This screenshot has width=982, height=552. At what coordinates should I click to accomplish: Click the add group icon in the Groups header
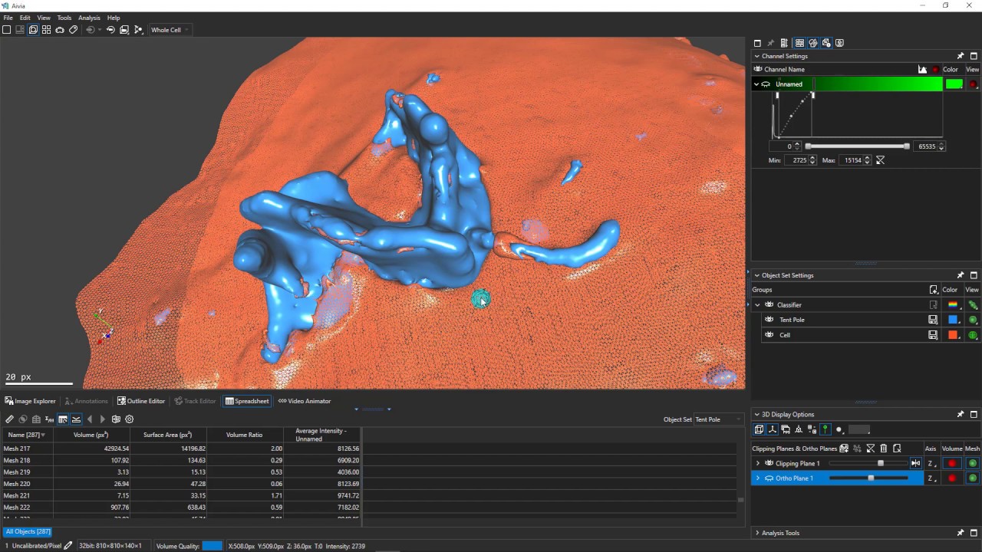pos(934,290)
